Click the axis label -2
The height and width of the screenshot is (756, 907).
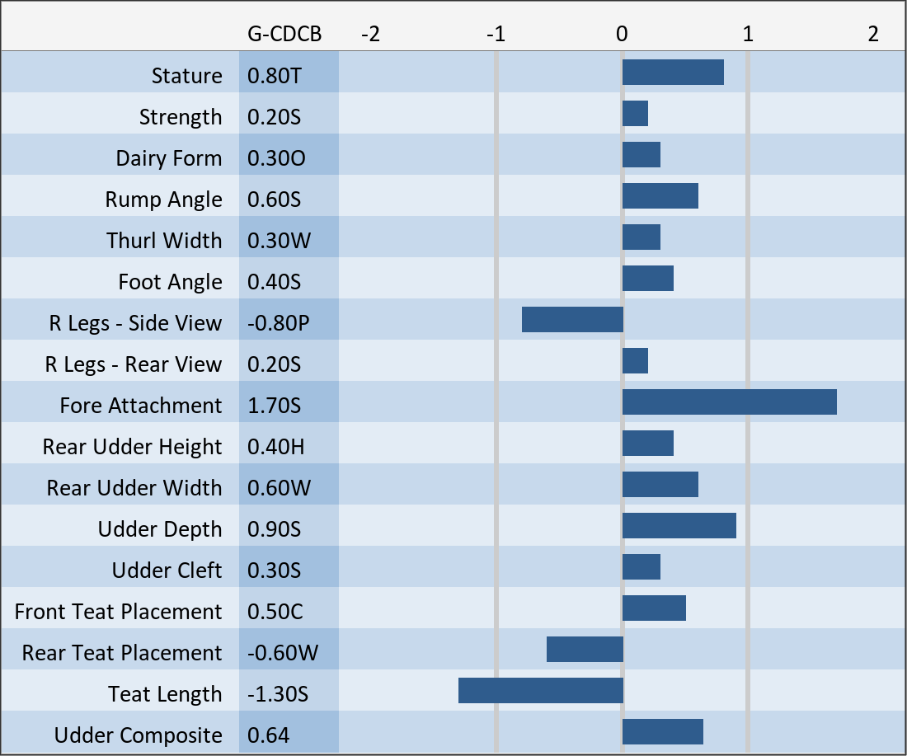371,34
